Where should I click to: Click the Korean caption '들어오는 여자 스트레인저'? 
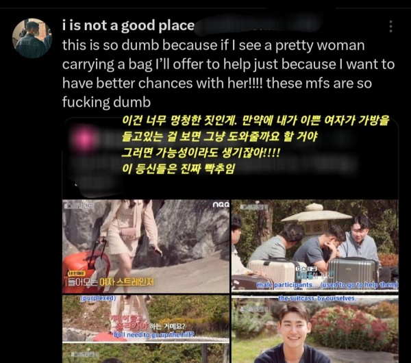(110, 282)
